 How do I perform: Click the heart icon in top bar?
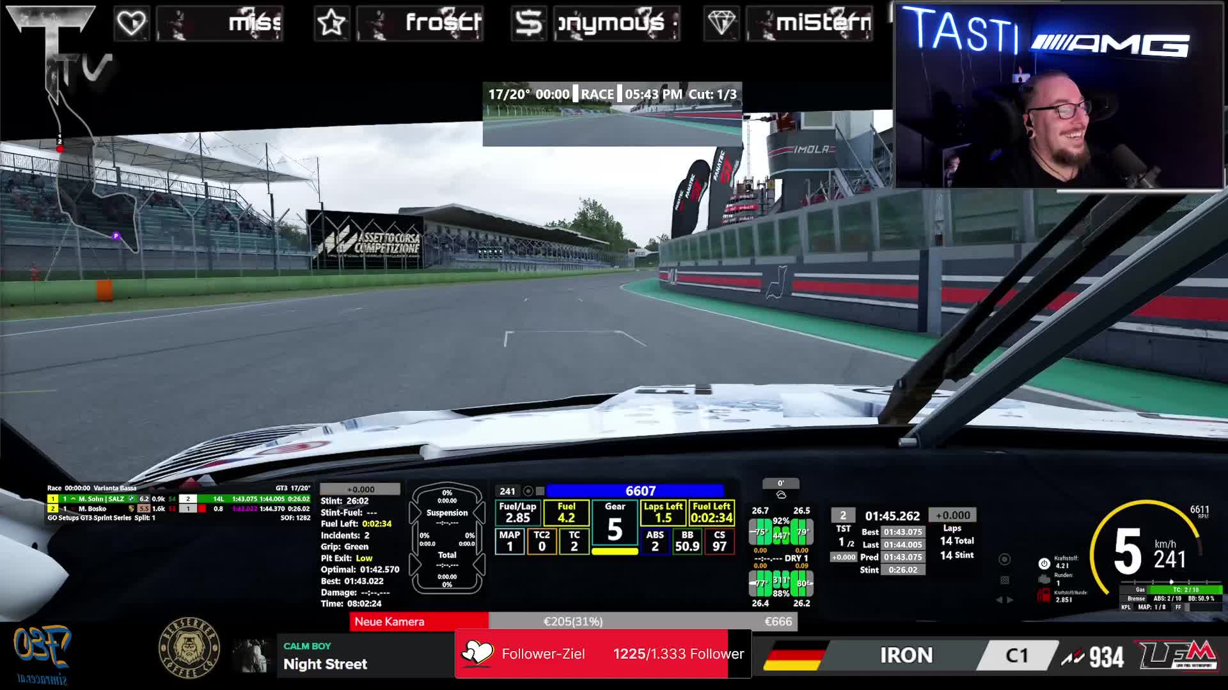tap(132, 24)
